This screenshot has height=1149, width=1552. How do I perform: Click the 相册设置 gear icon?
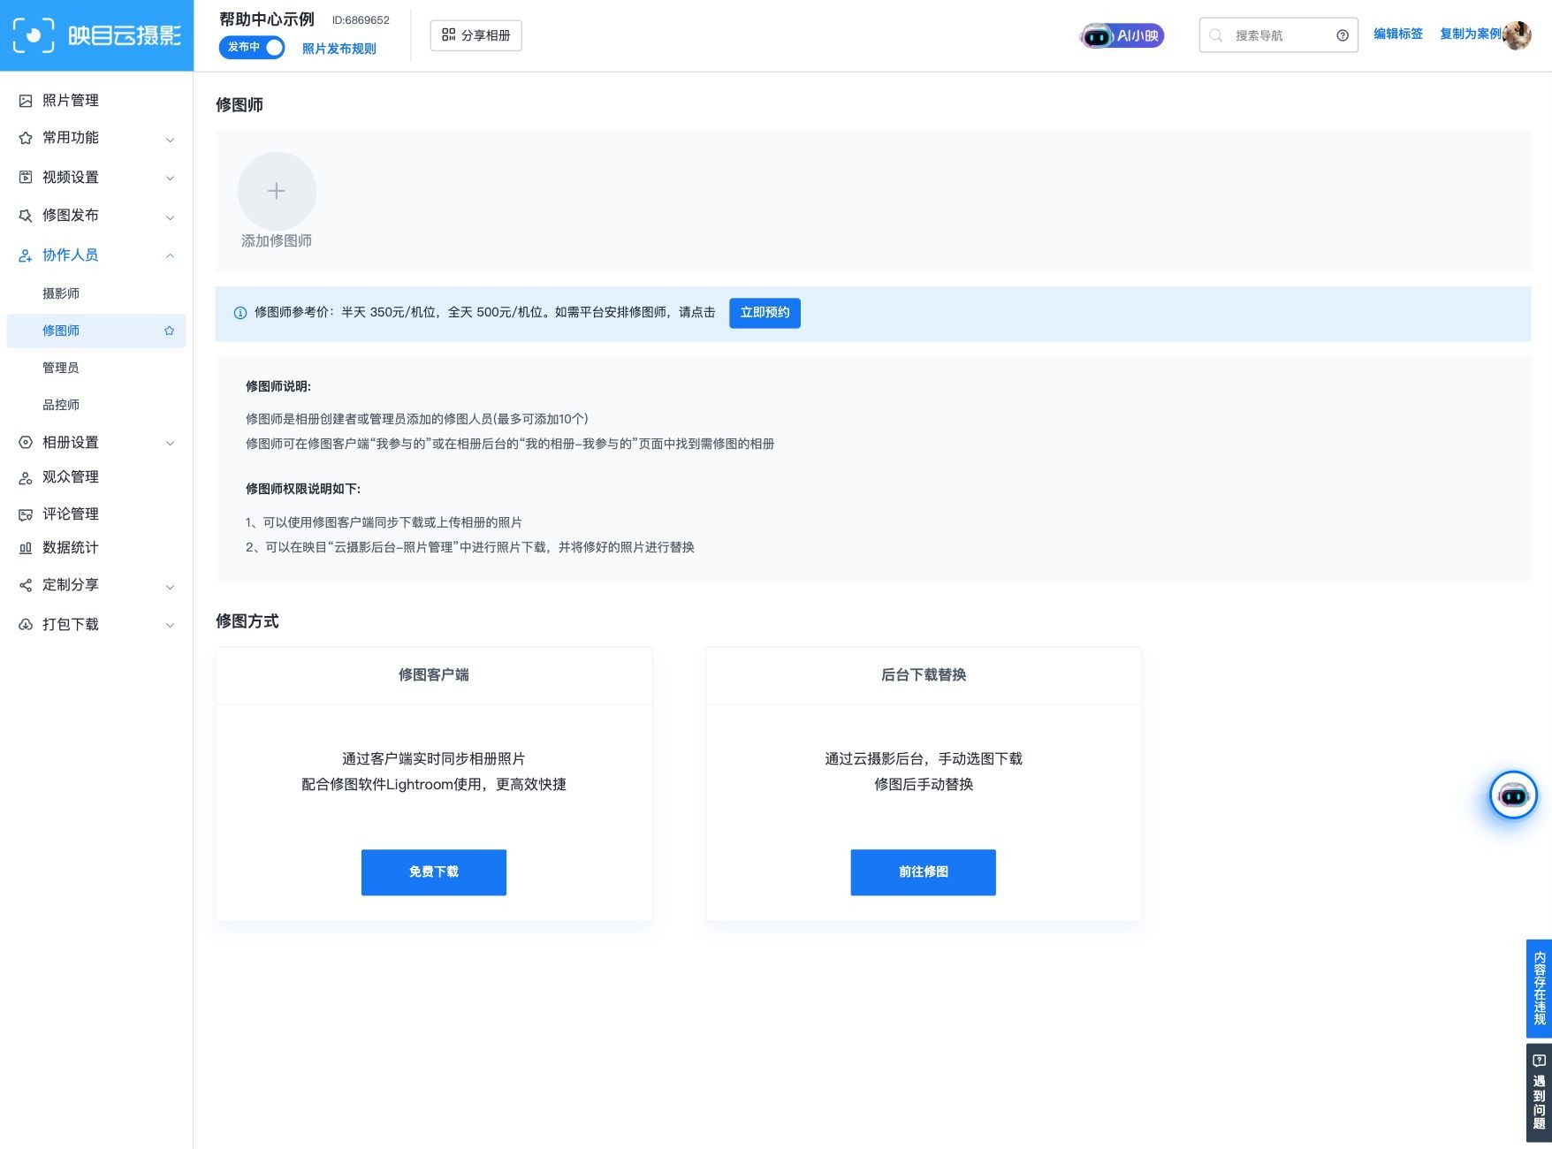pyautogui.click(x=26, y=443)
